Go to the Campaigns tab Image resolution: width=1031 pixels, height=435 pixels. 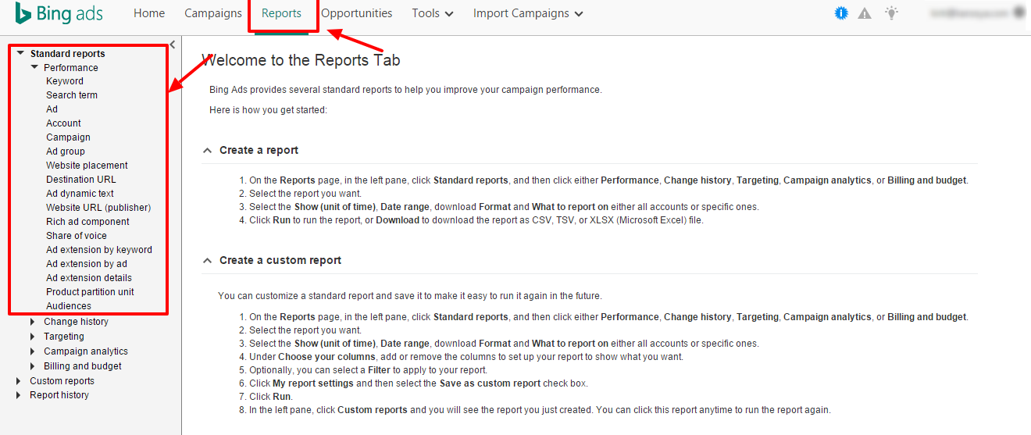point(213,13)
